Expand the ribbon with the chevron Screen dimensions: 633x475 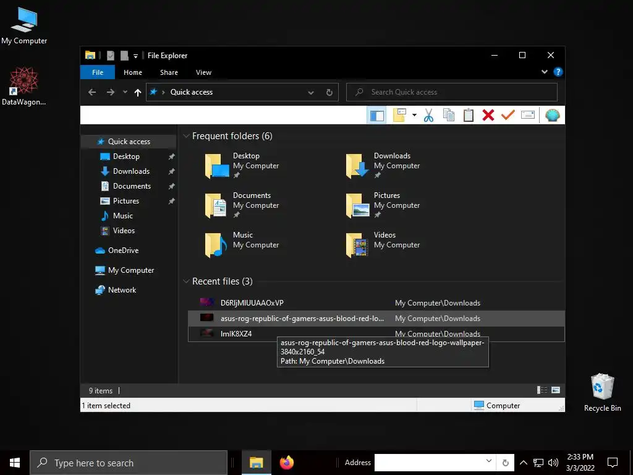tap(544, 72)
